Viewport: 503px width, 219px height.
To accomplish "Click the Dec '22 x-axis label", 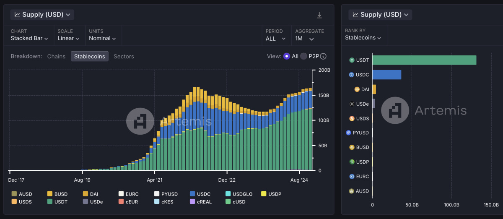I will point(227,180).
